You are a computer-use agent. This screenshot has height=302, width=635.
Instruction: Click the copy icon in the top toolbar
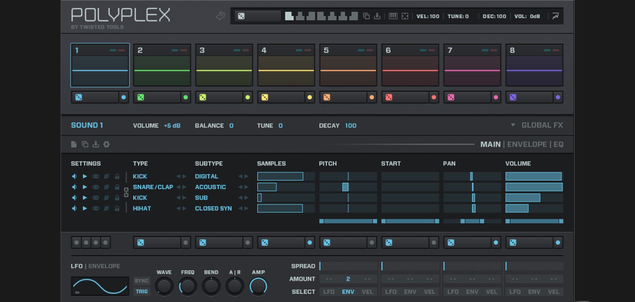click(366, 16)
